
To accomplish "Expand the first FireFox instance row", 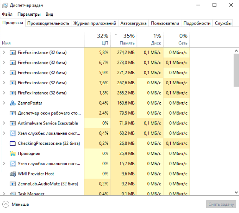I will (4, 52).
